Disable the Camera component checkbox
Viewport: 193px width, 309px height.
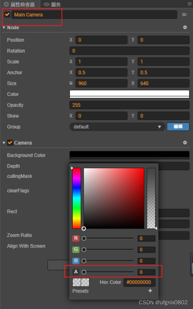tap(10, 143)
